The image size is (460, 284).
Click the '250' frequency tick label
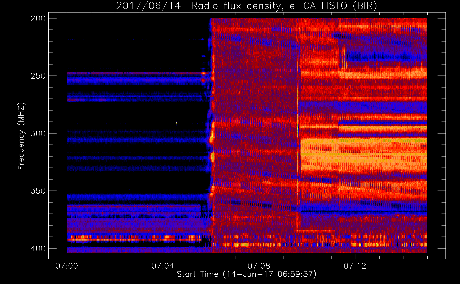[38, 76]
